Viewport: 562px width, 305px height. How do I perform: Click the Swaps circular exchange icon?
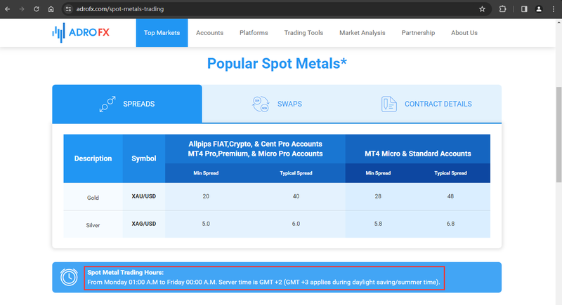pos(261,104)
